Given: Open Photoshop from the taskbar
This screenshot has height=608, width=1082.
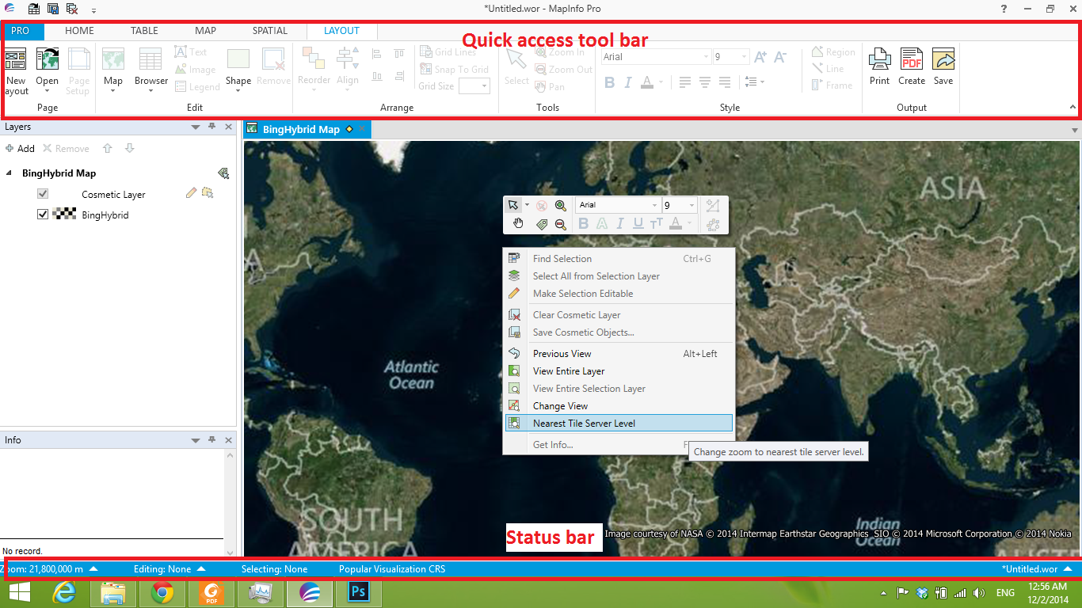Looking at the screenshot, I should tap(358, 592).
